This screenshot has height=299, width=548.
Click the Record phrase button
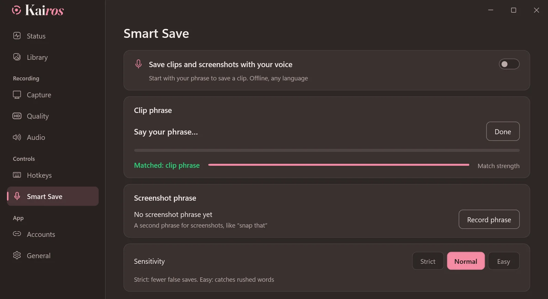489,219
